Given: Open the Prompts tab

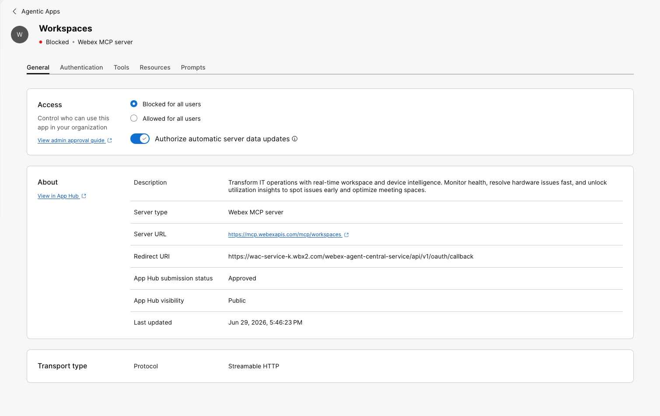Looking at the screenshot, I should pyautogui.click(x=193, y=67).
